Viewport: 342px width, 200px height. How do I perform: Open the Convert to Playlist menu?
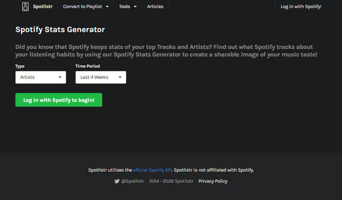point(85,6)
